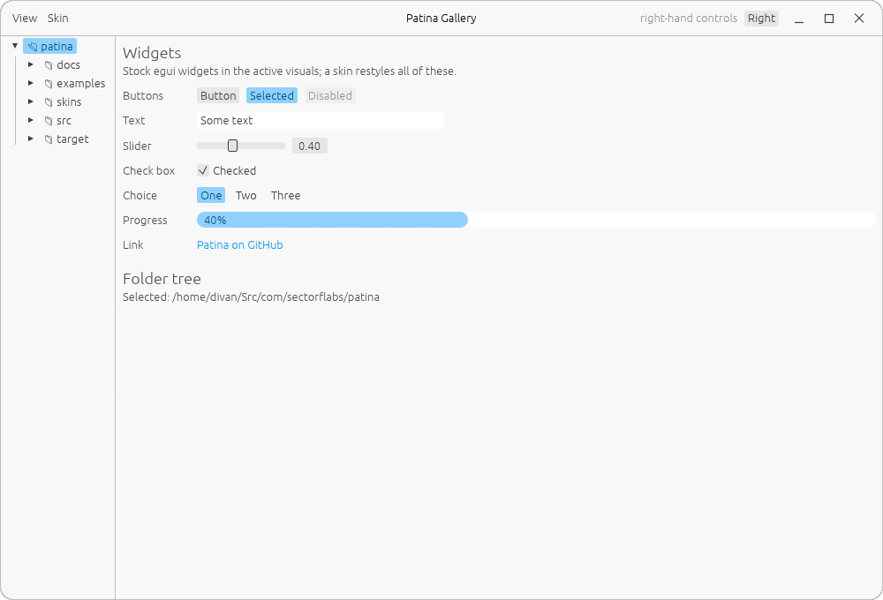Click the docs folder icon
Image resolution: width=883 pixels, height=600 pixels.
point(49,65)
